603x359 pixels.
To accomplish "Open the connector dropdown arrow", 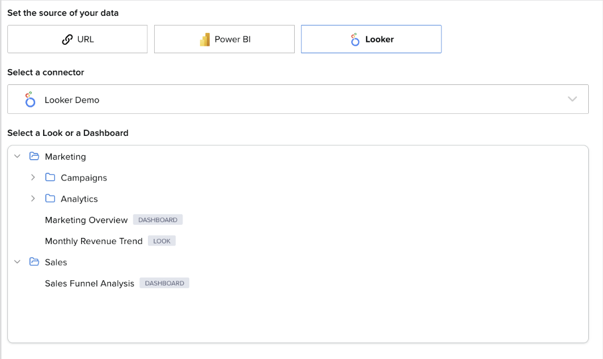I will pyautogui.click(x=572, y=99).
